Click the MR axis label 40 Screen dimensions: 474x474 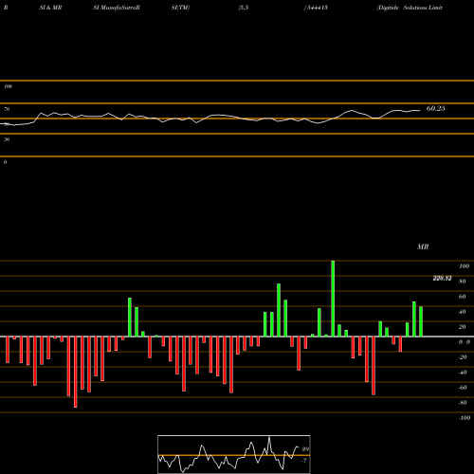point(463,312)
